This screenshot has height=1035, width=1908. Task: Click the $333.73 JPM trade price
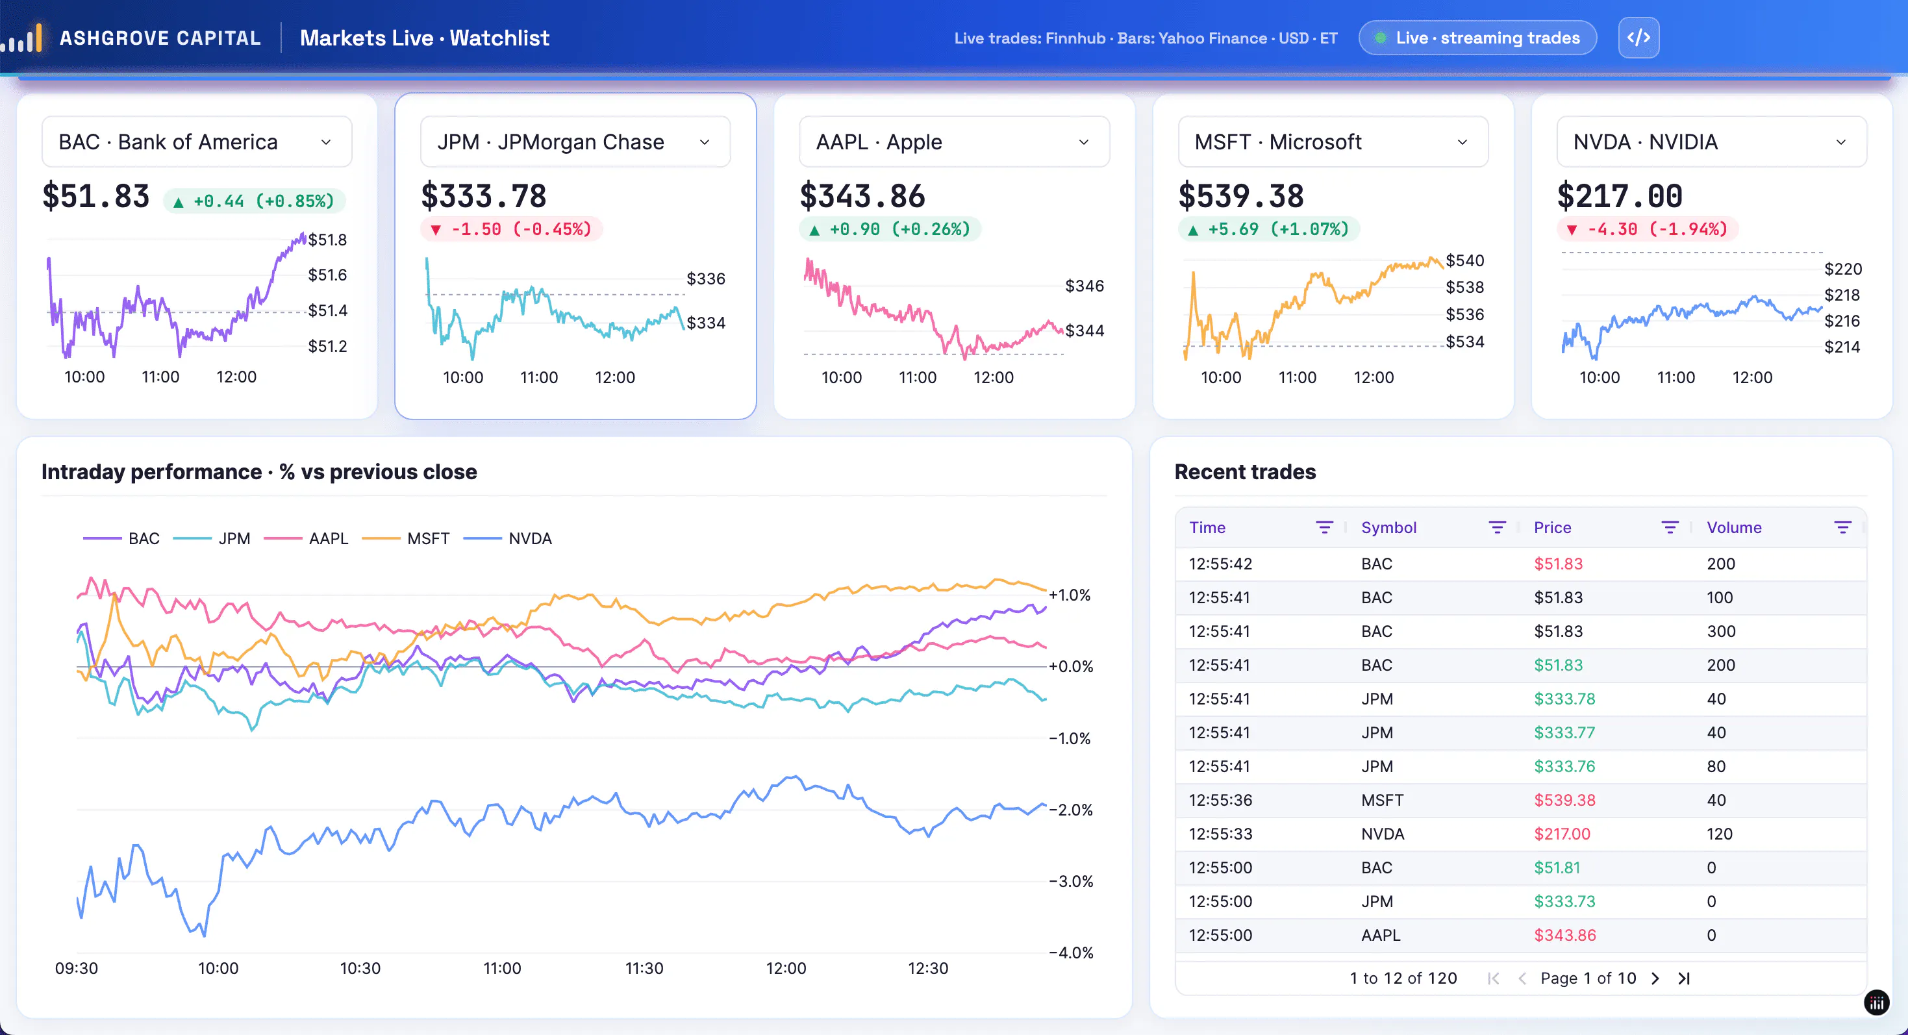[1564, 901]
